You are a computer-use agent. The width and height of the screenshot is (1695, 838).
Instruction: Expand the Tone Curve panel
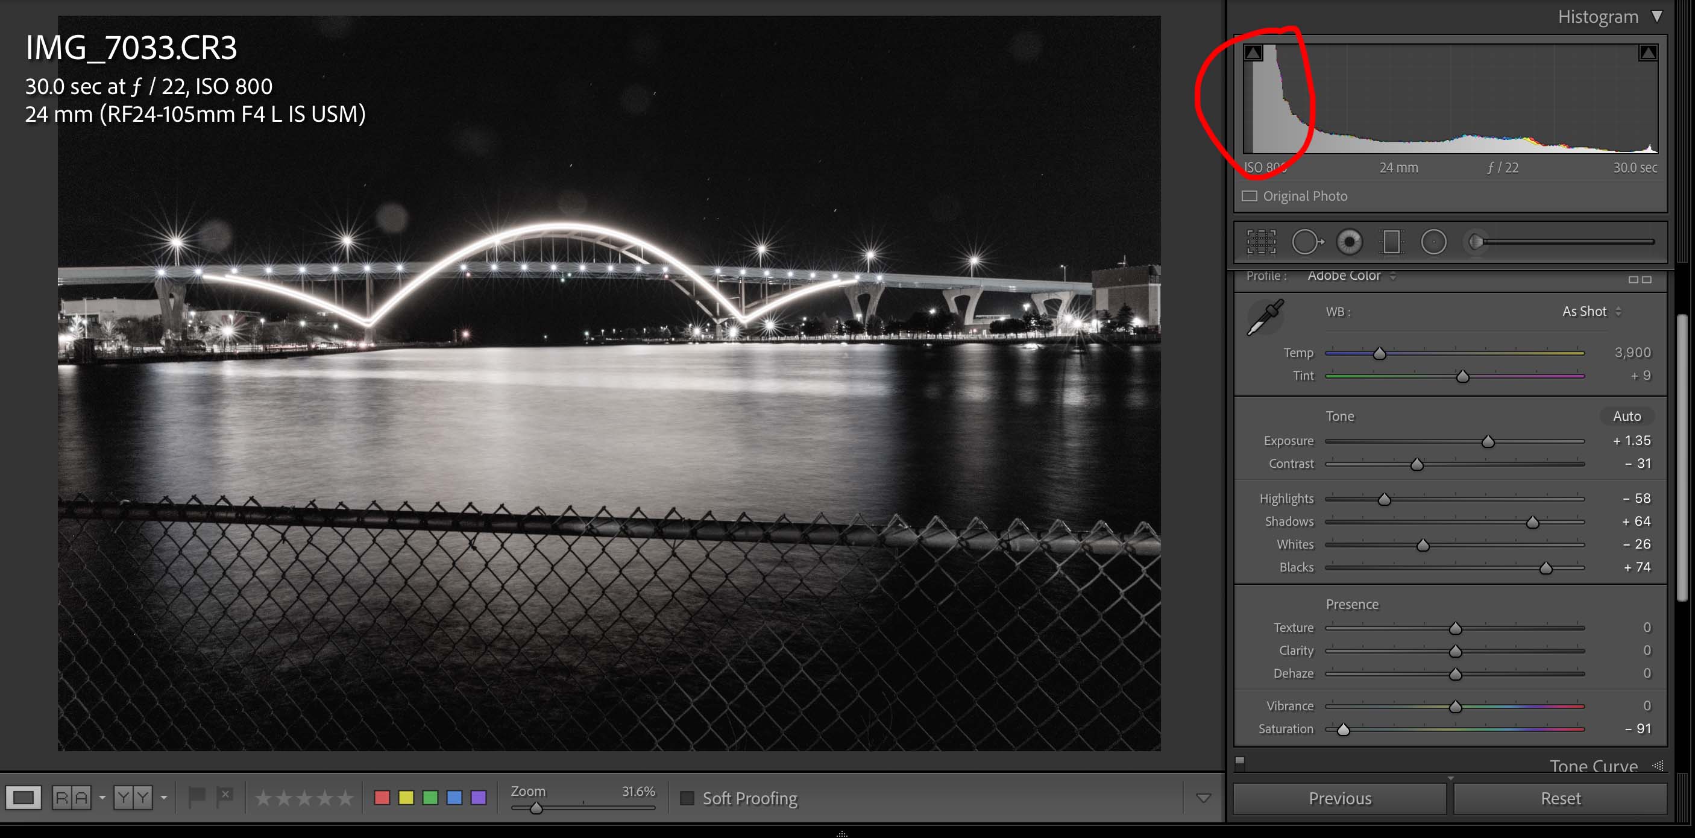tap(1593, 766)
